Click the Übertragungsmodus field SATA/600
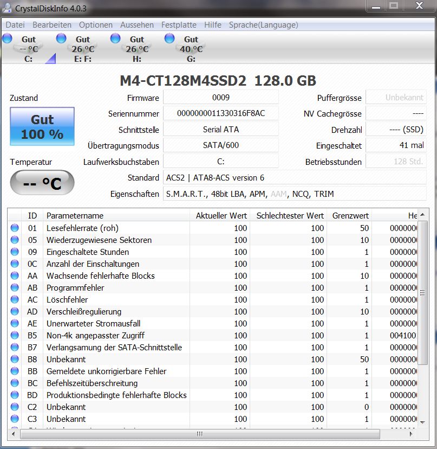Viewport: 437px width, 449px height. [x=221, y=145]
